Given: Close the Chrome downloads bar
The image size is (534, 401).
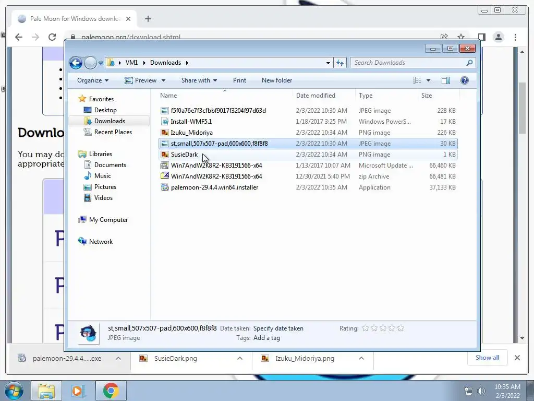Looking at the screenshot, I should pos(517,358).
